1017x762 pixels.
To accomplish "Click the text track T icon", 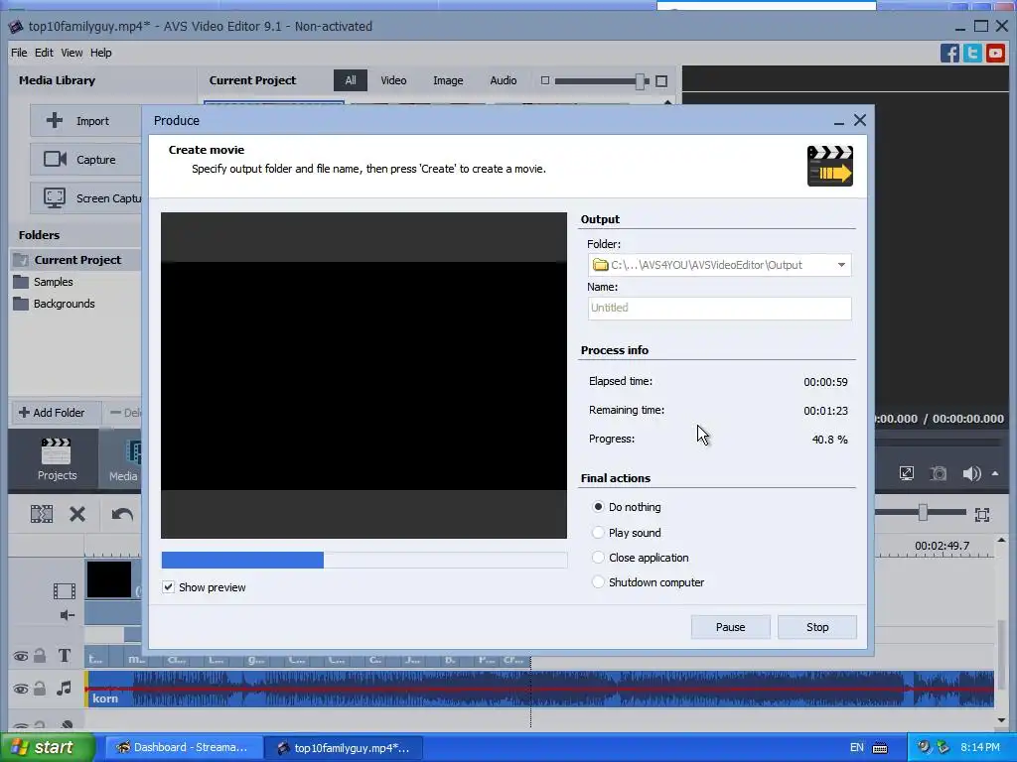I will click(x=65, y=656).
